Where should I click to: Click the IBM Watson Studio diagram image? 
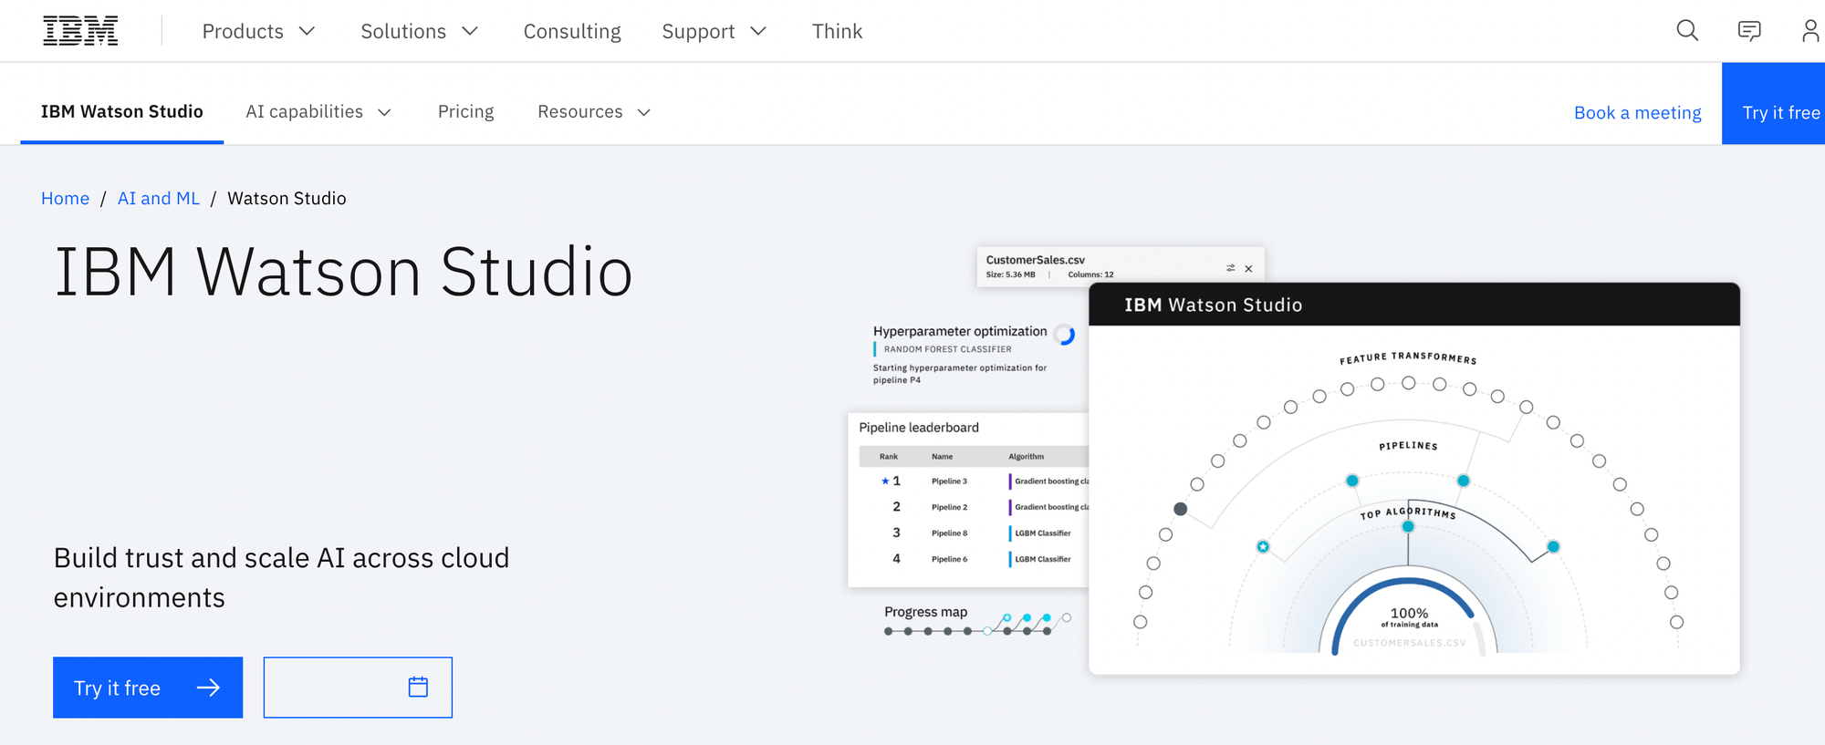(x=1414, y=479)
